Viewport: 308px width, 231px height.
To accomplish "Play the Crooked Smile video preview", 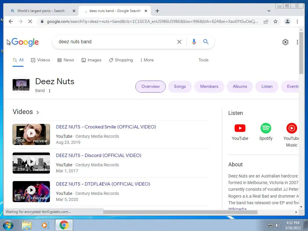I will [x=31, y=134].
